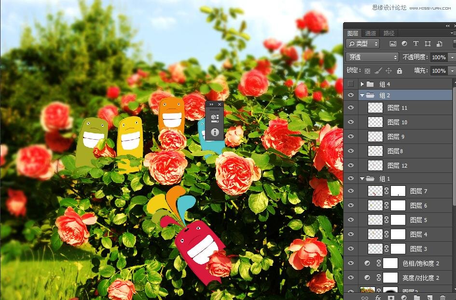Image resolution: width=456 pixels, height=300 pixels.
Task: Hide layer 图层 10
Action: (x=351, y=122)
